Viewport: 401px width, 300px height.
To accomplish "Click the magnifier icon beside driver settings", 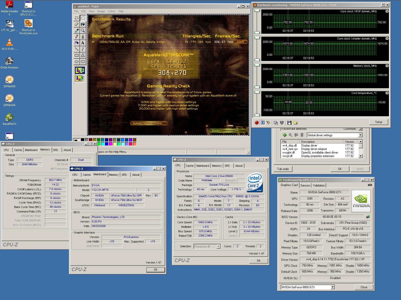I will (x=290, y=135).
